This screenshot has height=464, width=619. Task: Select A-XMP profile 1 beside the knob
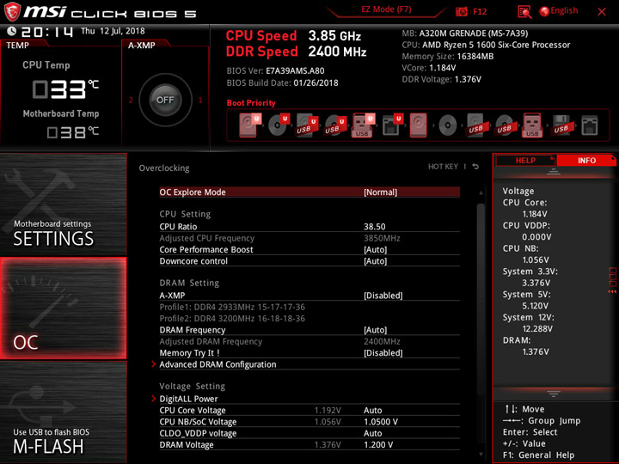pos(200,101)
